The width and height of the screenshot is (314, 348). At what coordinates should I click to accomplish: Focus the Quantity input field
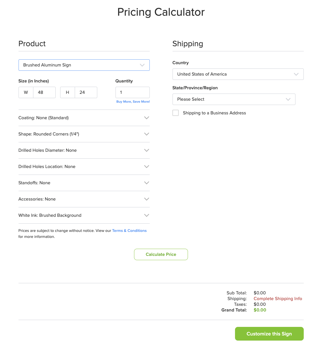(133, 92)
